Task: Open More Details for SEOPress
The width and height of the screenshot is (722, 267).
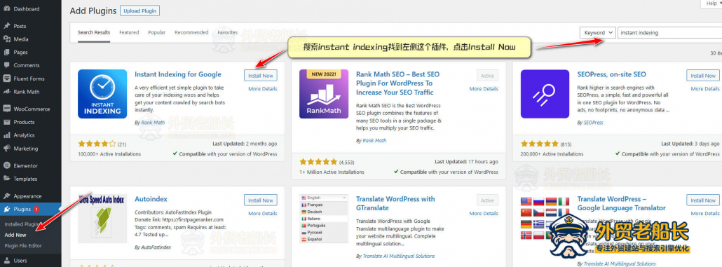Action: point(705,89)
